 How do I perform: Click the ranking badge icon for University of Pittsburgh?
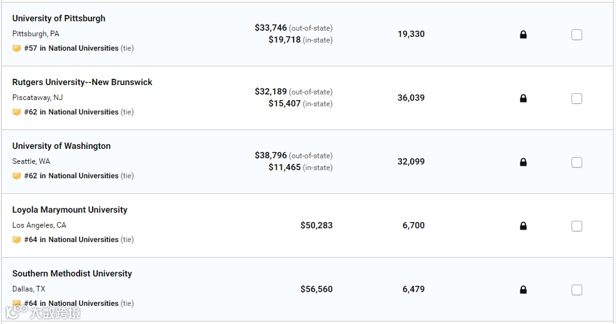(x=17, y=48)
